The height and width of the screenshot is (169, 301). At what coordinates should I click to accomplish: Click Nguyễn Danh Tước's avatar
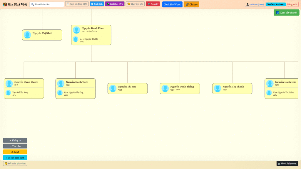tap(61, 84)
